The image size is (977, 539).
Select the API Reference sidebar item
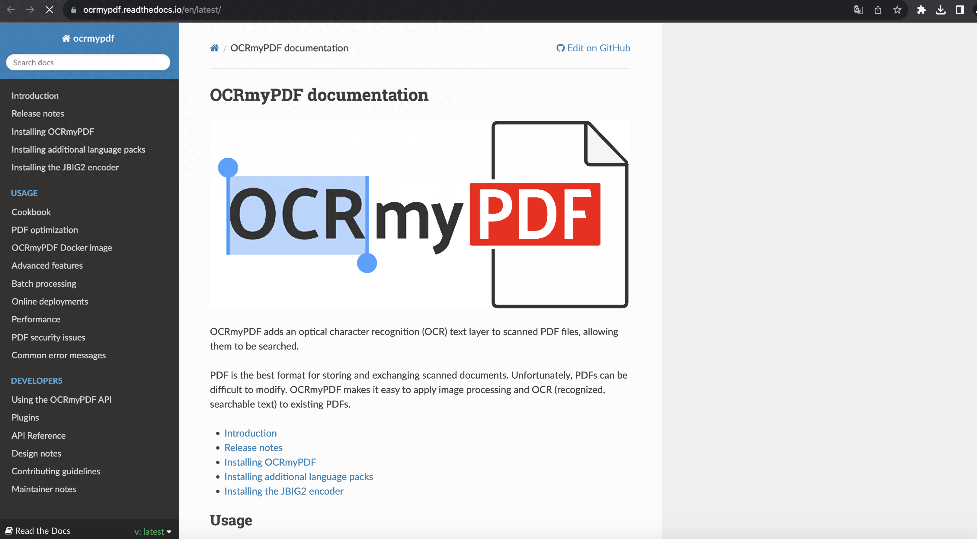(38, 435)
